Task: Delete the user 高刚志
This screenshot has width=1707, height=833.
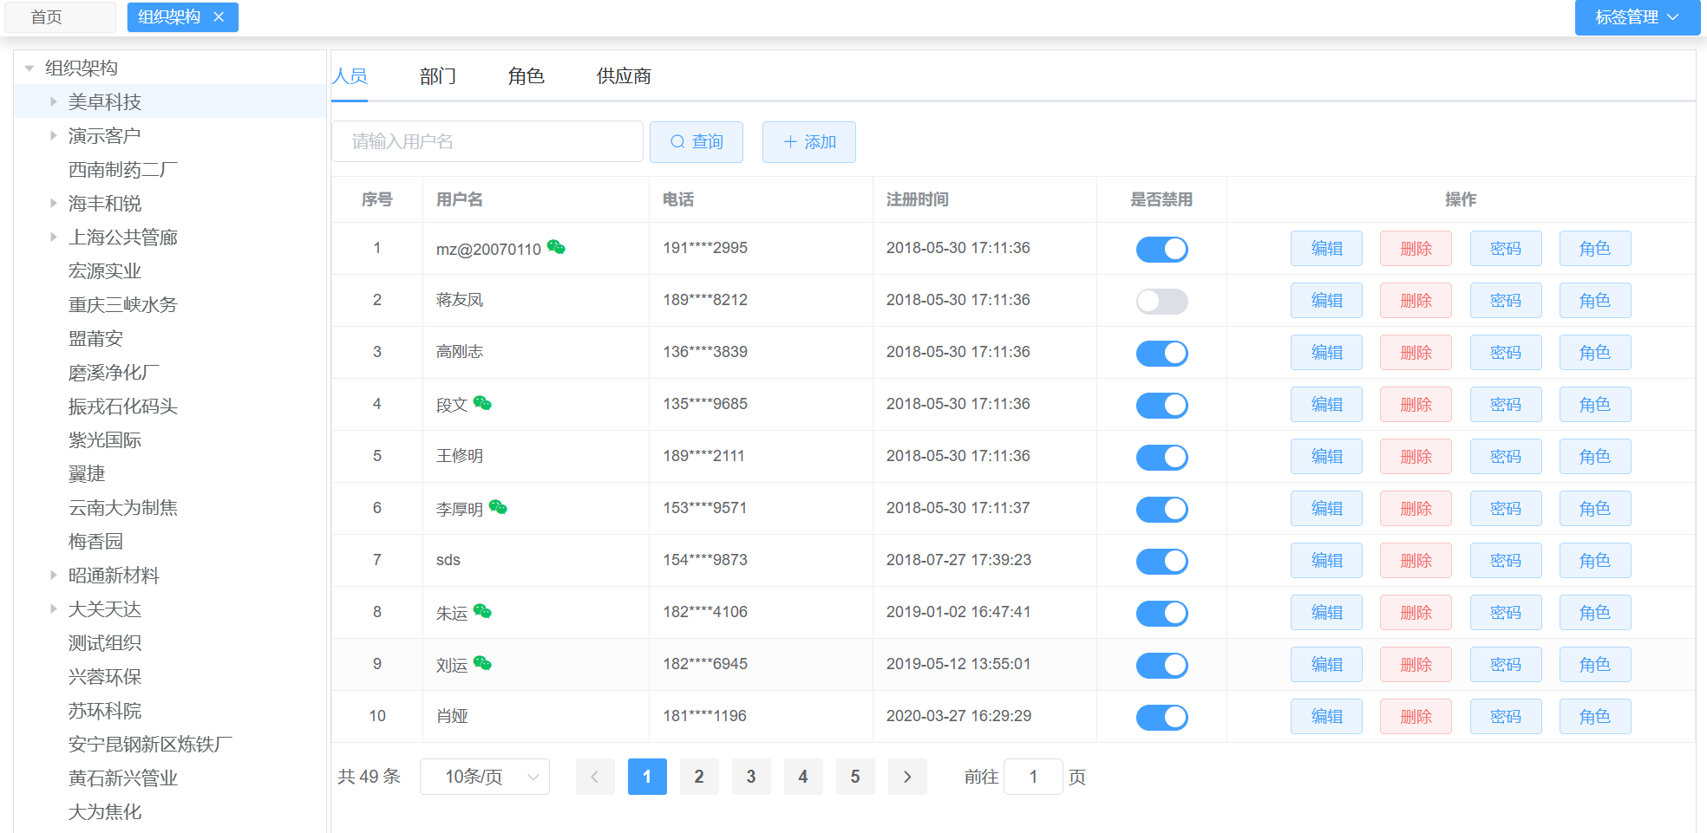Action: (x=1416, y=353)
